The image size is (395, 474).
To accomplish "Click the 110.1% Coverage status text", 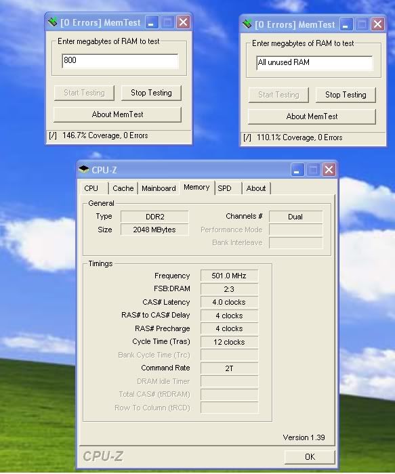I will (299, 137).
